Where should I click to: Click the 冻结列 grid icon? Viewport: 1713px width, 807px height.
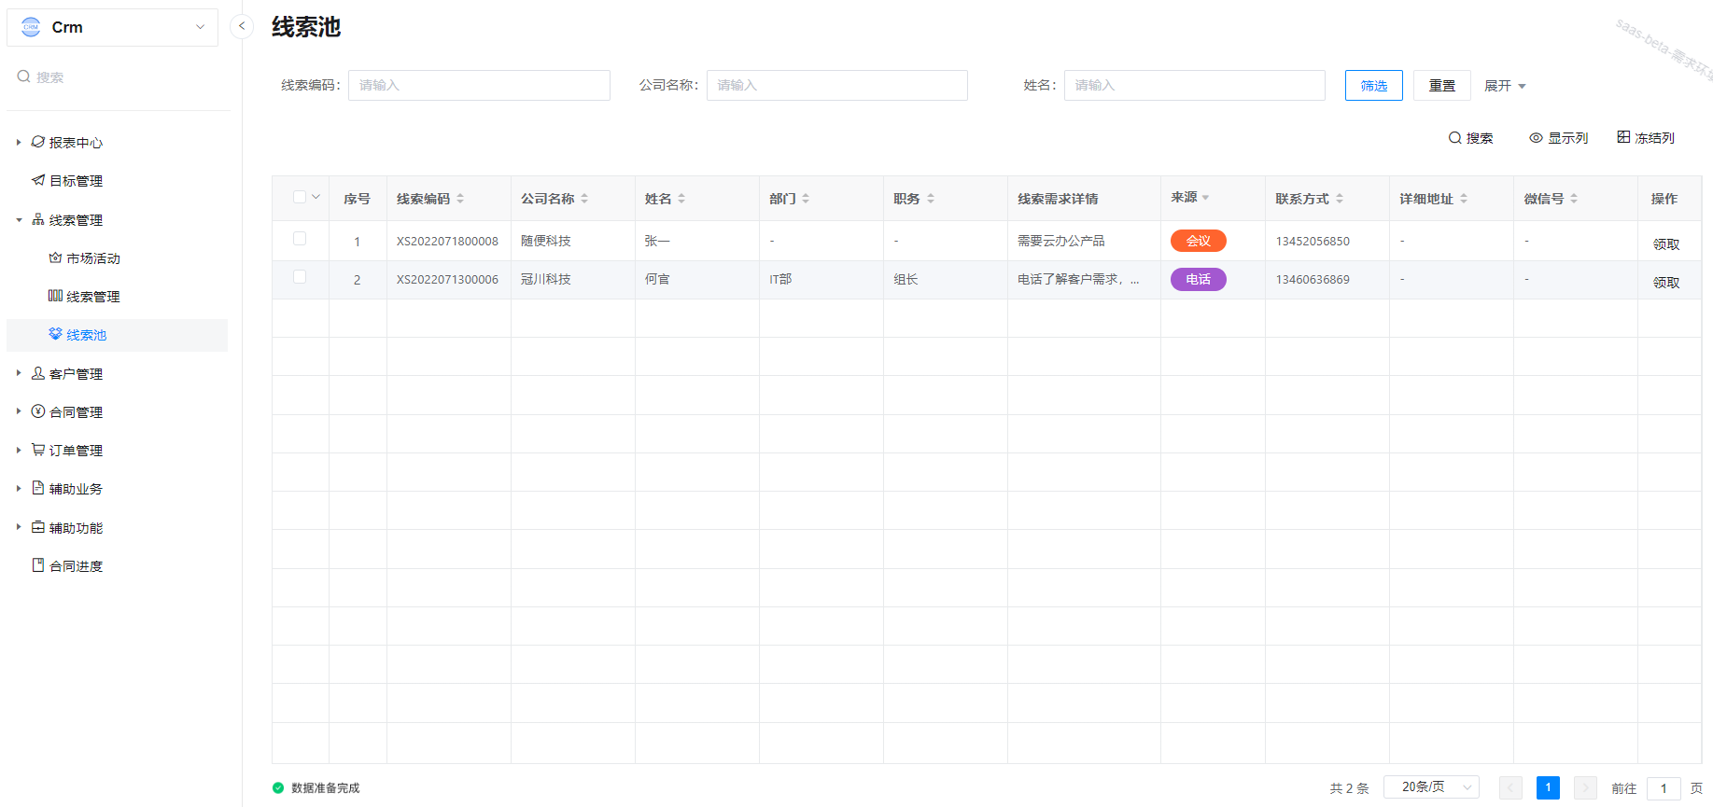click(x=1623, y=137)
